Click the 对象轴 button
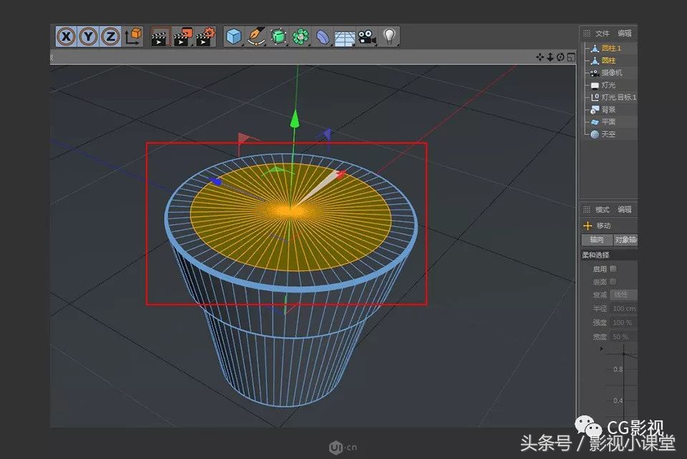Screen dimensions: 687x459 point(625,240)
